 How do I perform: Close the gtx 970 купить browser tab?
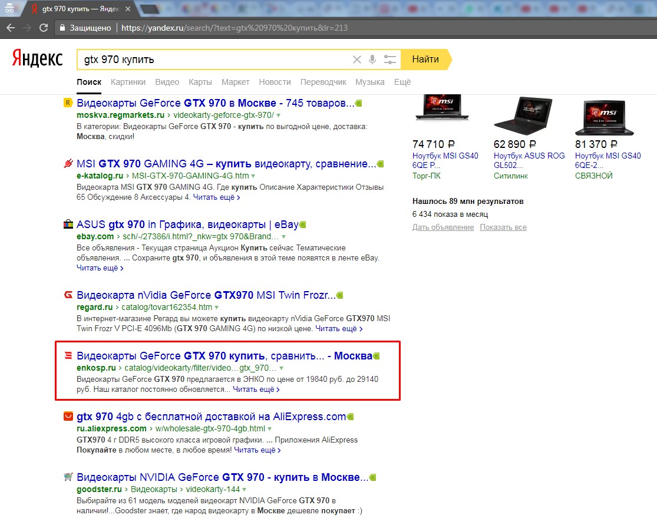128,9
